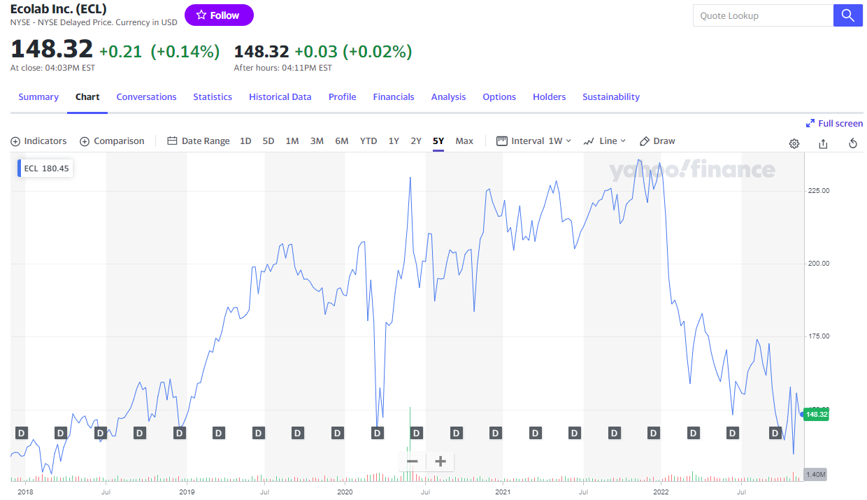Open the Analysis tab
The width and height of the screenshot is (867, 500).
click(x=448, y=97)
